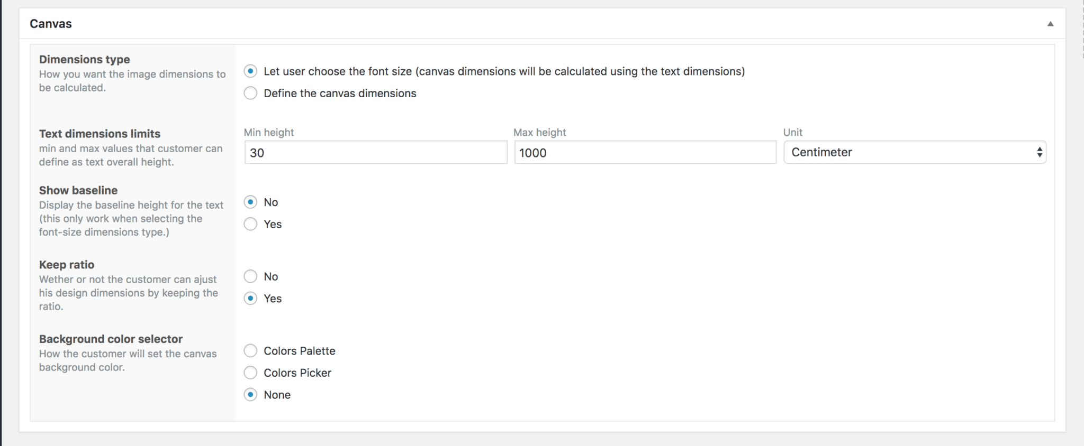This screenshot has width=1084, height=446.
Task: Set Keep ratio to No
Action: point(250,276)
